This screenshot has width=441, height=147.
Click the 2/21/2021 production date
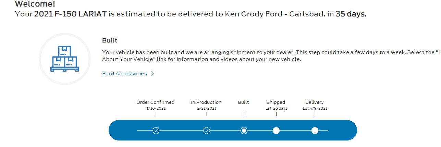[x=206, y=108]
